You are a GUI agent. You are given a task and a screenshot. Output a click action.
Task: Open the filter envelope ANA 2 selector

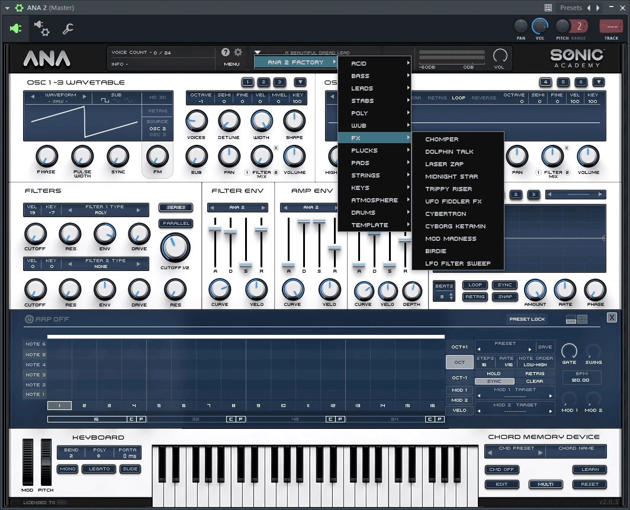click(x=237, y=207)
